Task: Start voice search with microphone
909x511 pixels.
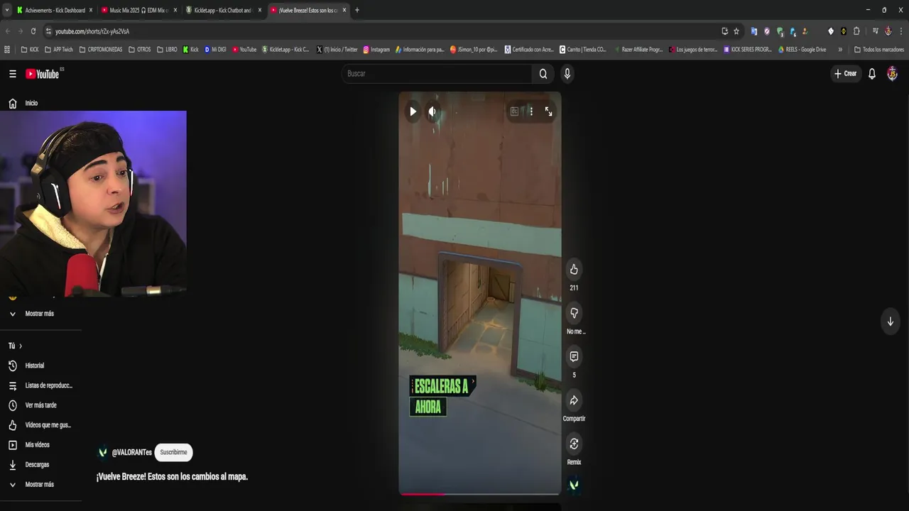Action: [x=567, y=74]
